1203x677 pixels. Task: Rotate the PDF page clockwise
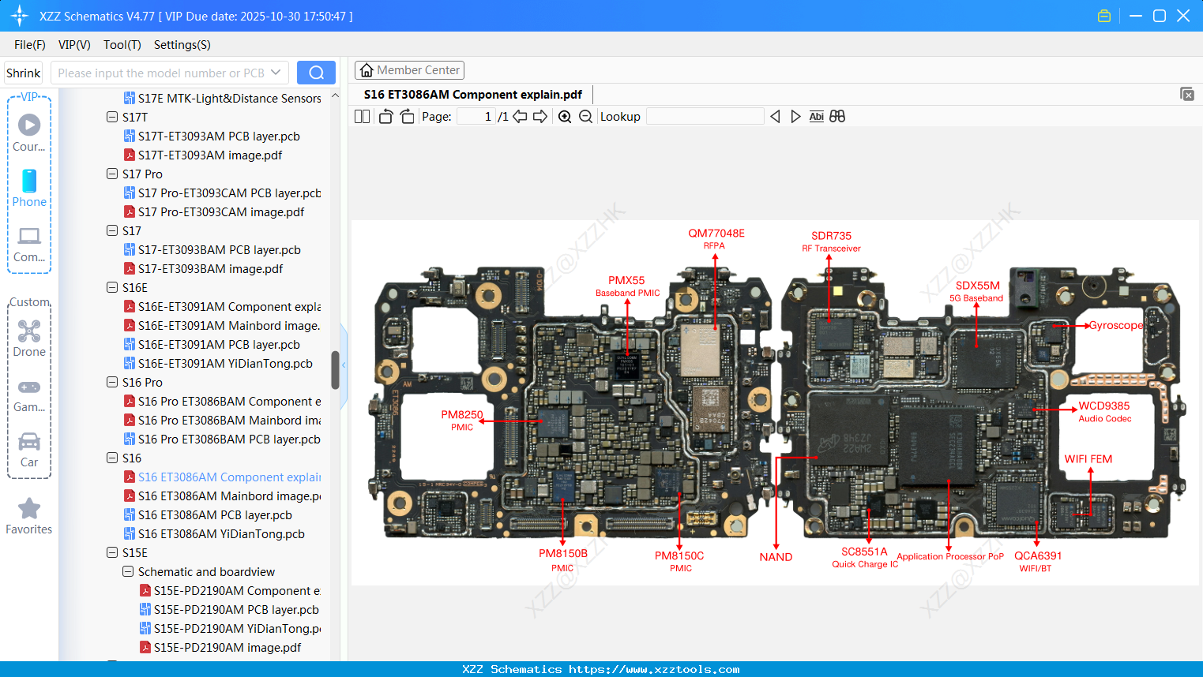pyautogui.click(x=406, y=116)
